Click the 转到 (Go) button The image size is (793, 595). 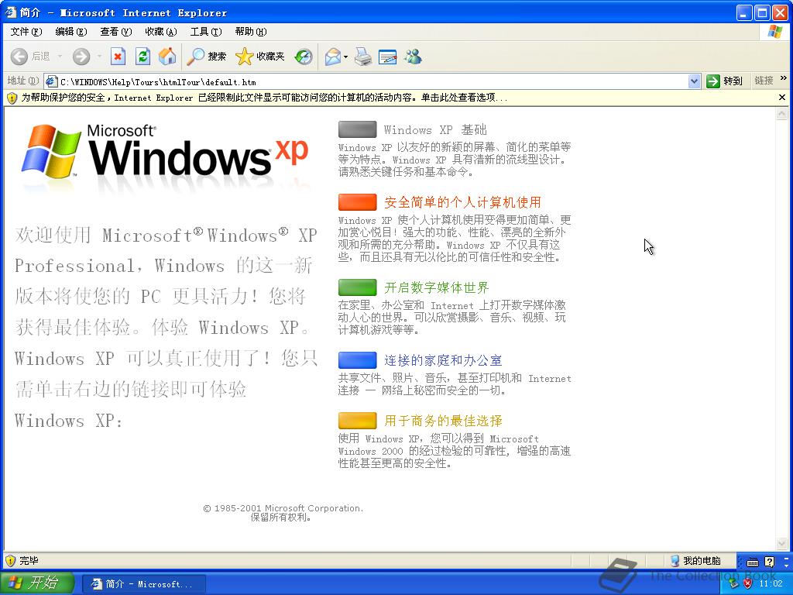click(x=725, y=81)
